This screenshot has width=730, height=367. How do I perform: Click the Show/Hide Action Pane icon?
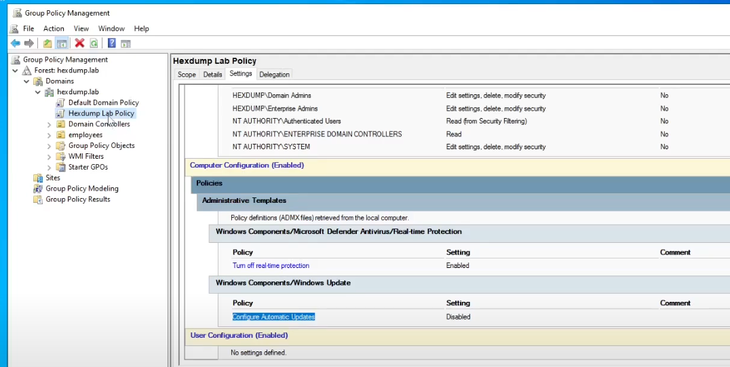[126, 43]
